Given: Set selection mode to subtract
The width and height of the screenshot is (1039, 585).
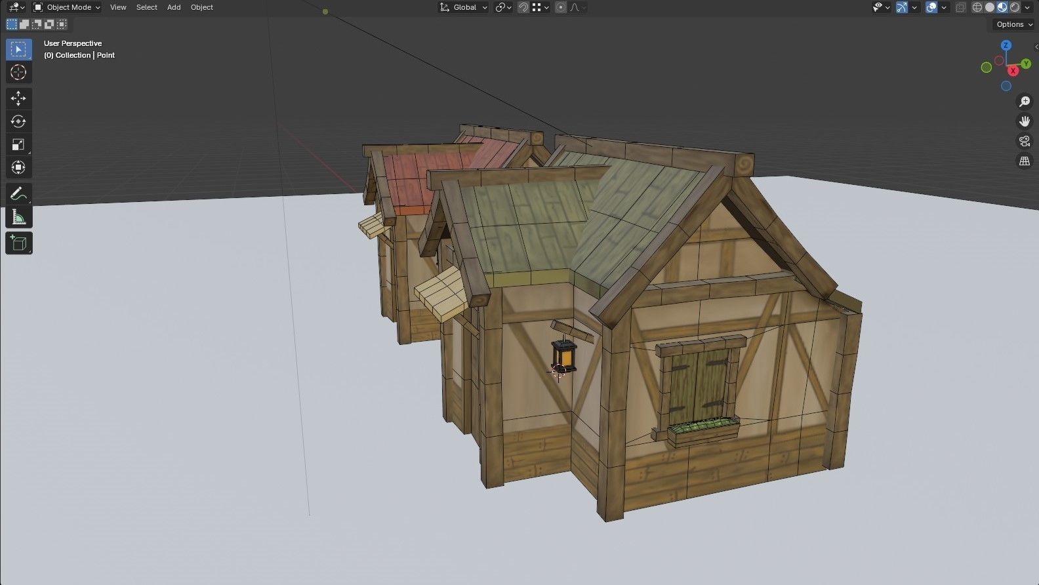Looking at the screenshot, I should tap(37, 24).
